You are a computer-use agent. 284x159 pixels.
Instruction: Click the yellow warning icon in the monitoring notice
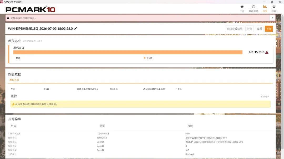13,104
